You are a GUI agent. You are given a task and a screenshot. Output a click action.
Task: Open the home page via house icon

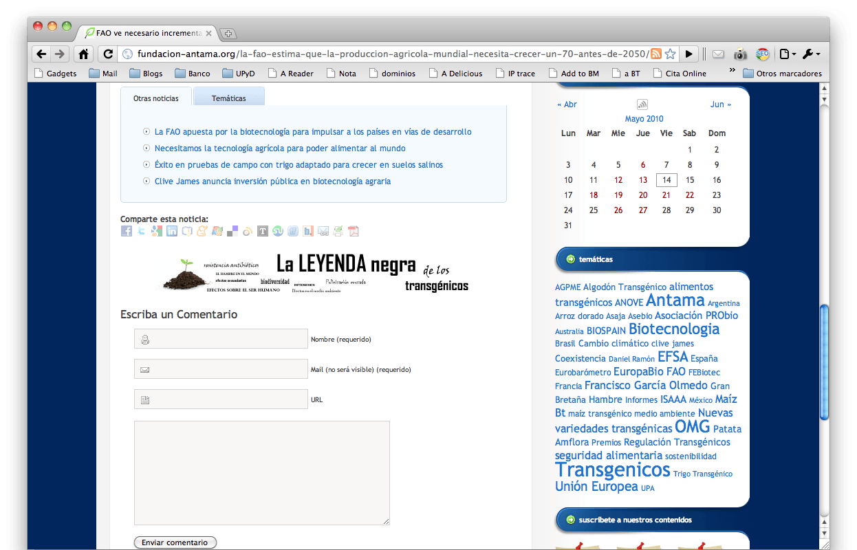pyautogui.click(x=83, y=54)
